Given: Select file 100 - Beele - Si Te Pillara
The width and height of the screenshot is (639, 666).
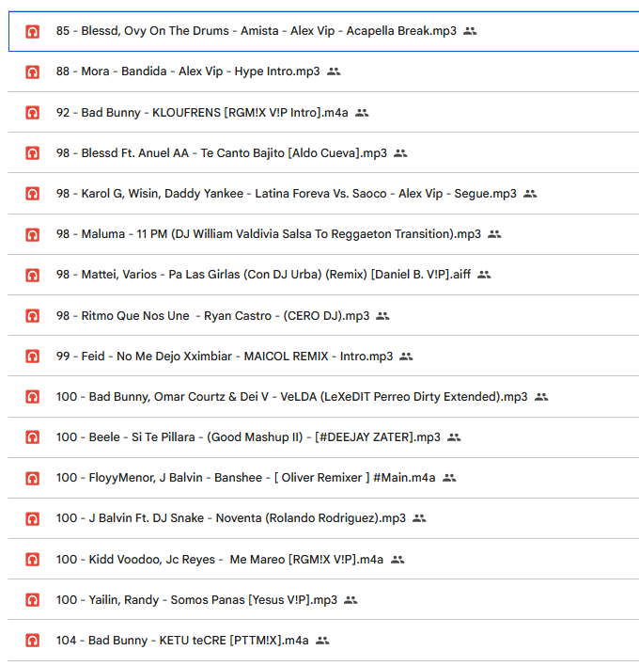Looking at the screenshot, I should click(324, 437).
